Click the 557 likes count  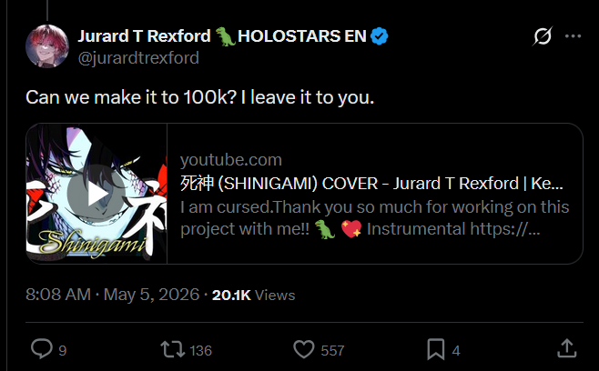point(332,351)
